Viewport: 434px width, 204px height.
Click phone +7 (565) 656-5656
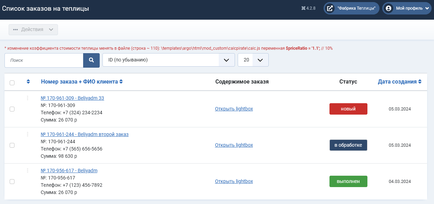[x=82, y=149]
